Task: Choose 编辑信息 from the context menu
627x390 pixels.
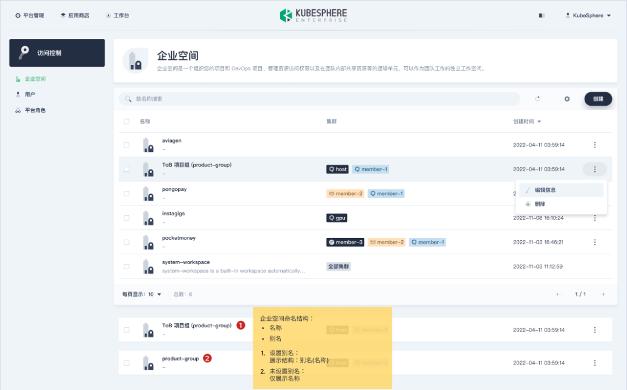Action: 561,190
